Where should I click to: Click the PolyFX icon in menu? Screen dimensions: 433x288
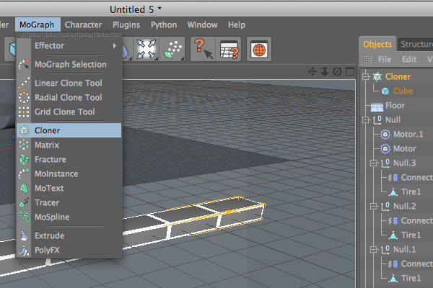pos(24,251)
